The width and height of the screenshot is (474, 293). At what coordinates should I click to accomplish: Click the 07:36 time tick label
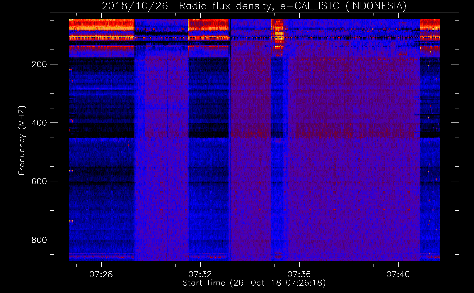pos(299,274)
